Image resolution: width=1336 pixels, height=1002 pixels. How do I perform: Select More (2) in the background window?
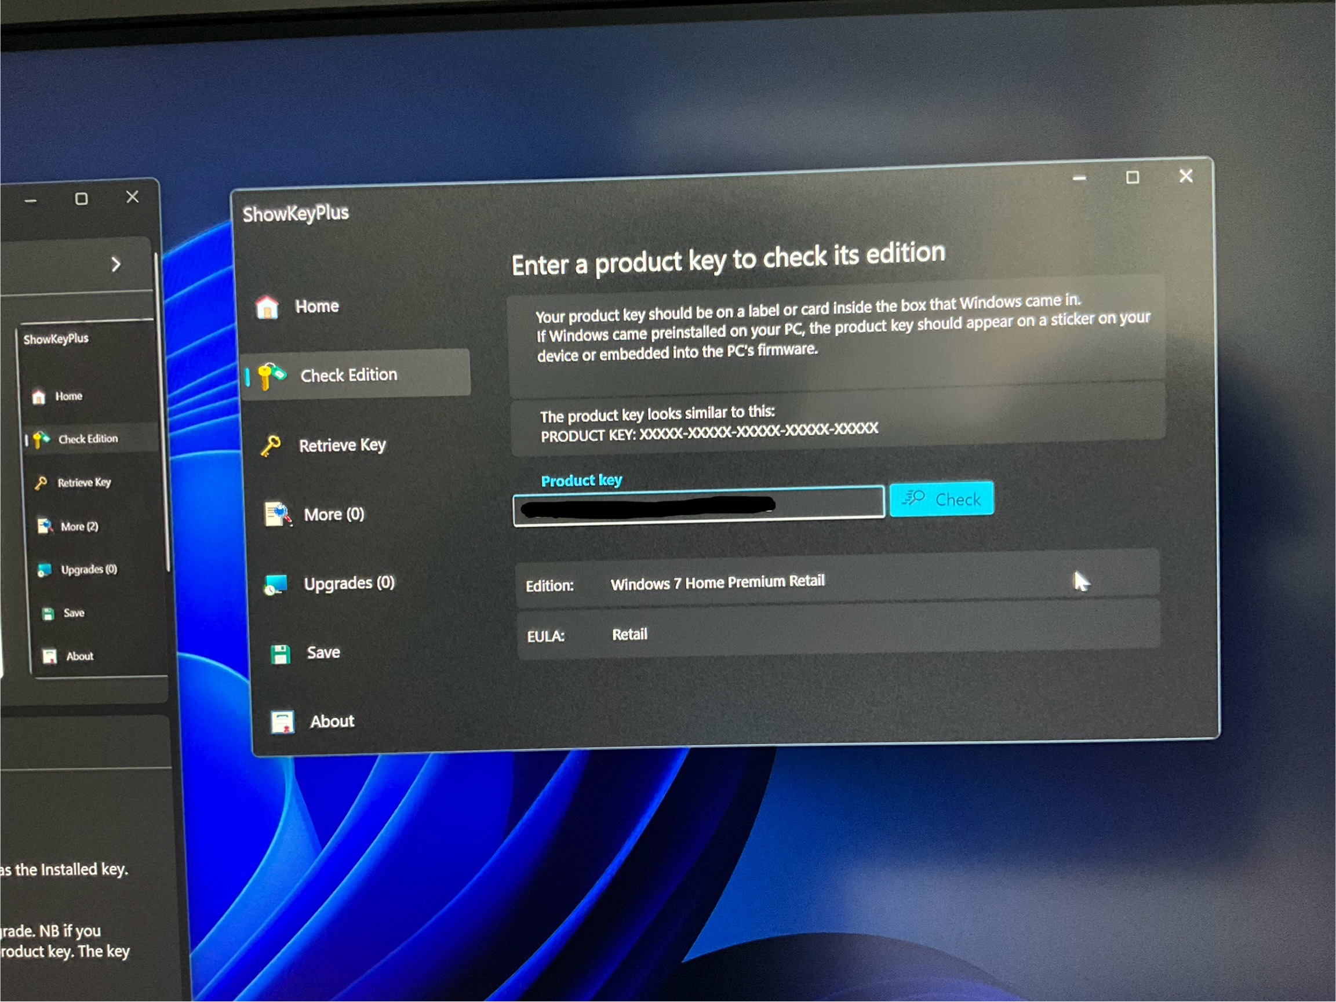pyautogui.click(x=79, y=527)
